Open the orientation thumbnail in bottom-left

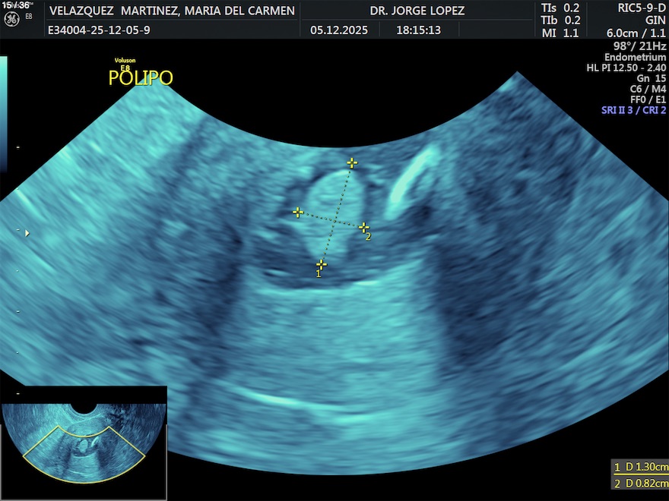point(84,443)
